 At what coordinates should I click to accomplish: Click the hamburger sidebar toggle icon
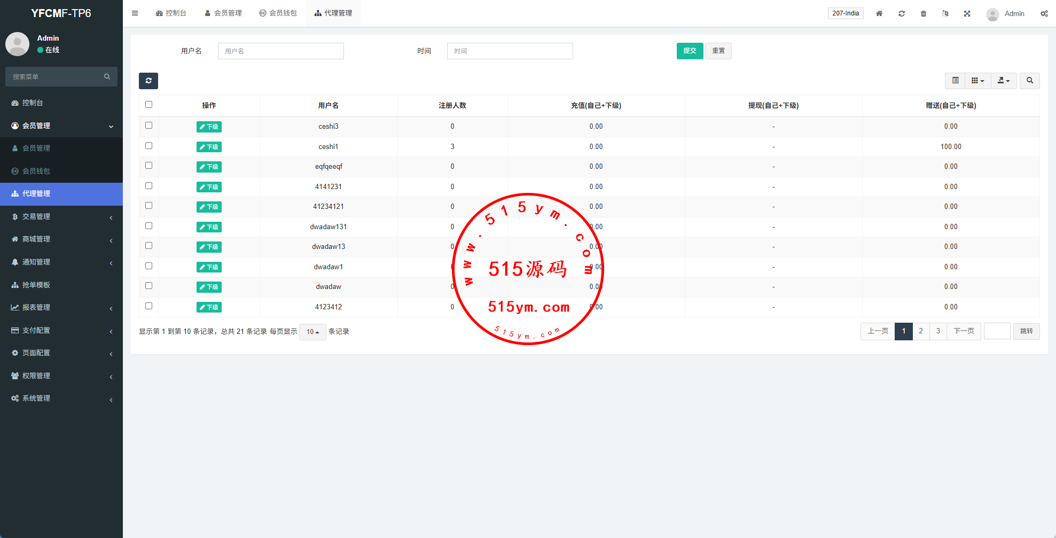click(x=135, y=13)
